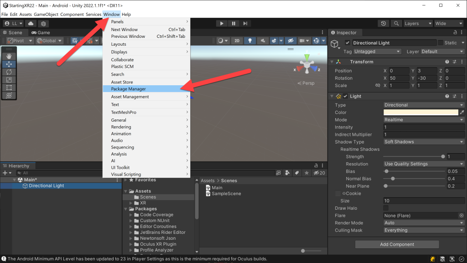This screenshot has width=467, height=263.
Task: Click the Step frame button
Action: [245, 24]
